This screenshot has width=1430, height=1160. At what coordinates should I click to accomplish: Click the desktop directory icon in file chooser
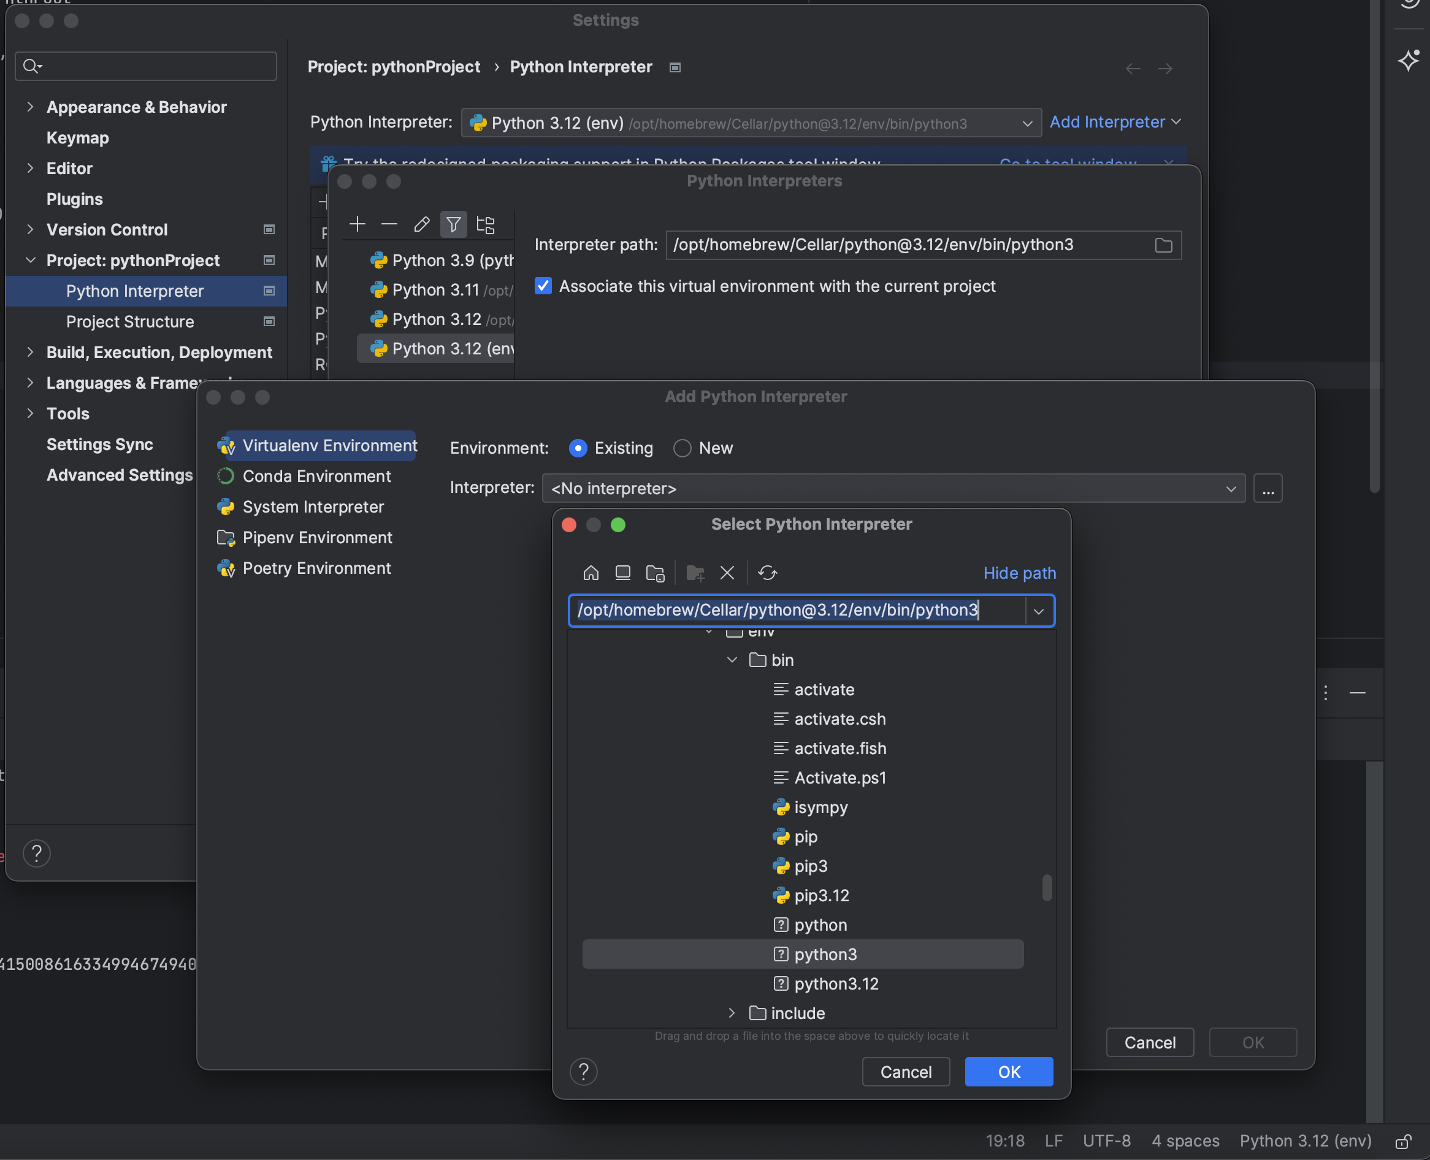point(623,573)
